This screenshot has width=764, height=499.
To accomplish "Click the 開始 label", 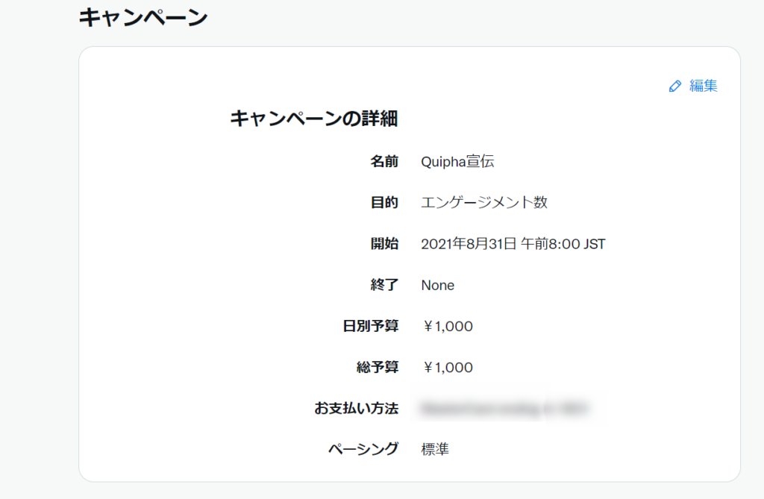I will [x=384, y=244].
